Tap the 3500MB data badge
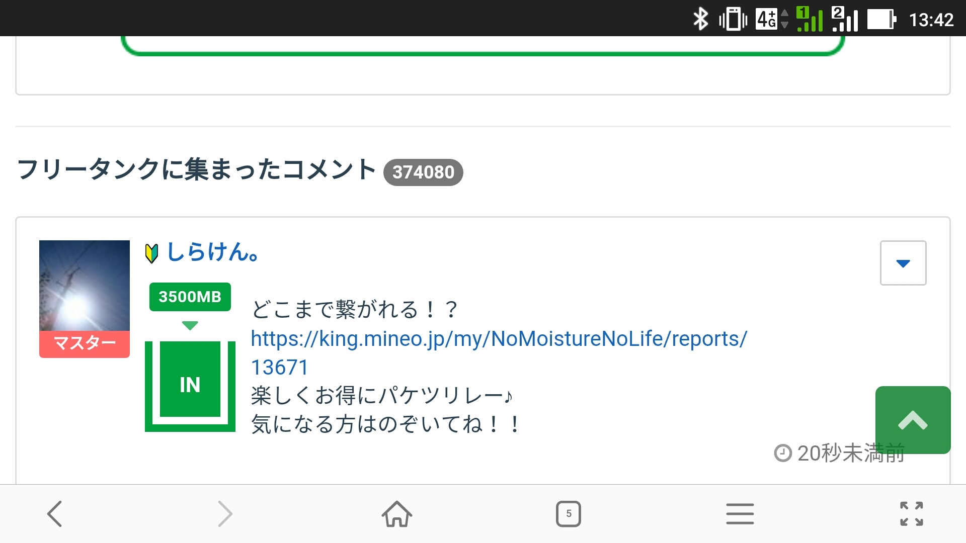Screen dimensions: 966x543 point(190,297)
